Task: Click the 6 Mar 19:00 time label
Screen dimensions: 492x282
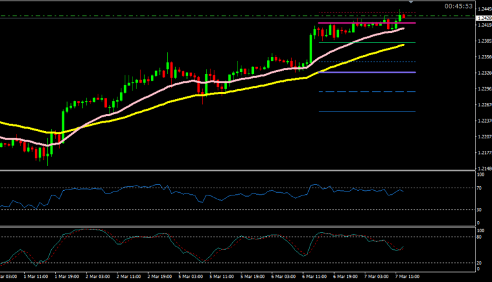Action: point(313,276)
